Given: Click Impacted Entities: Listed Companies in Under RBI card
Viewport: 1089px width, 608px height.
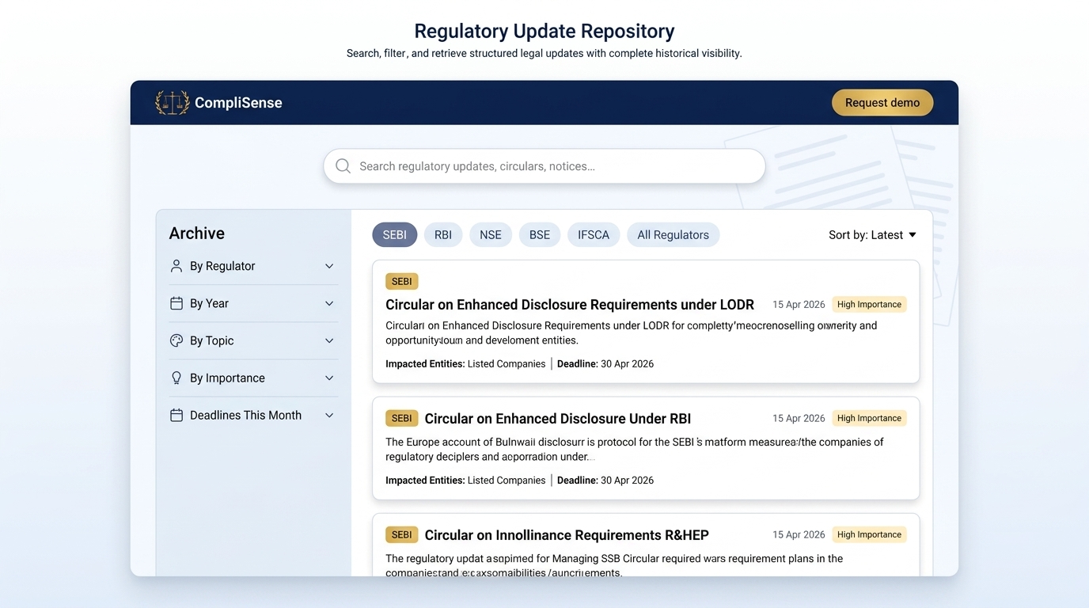Looking at the screenshot, I should point(465,481).
